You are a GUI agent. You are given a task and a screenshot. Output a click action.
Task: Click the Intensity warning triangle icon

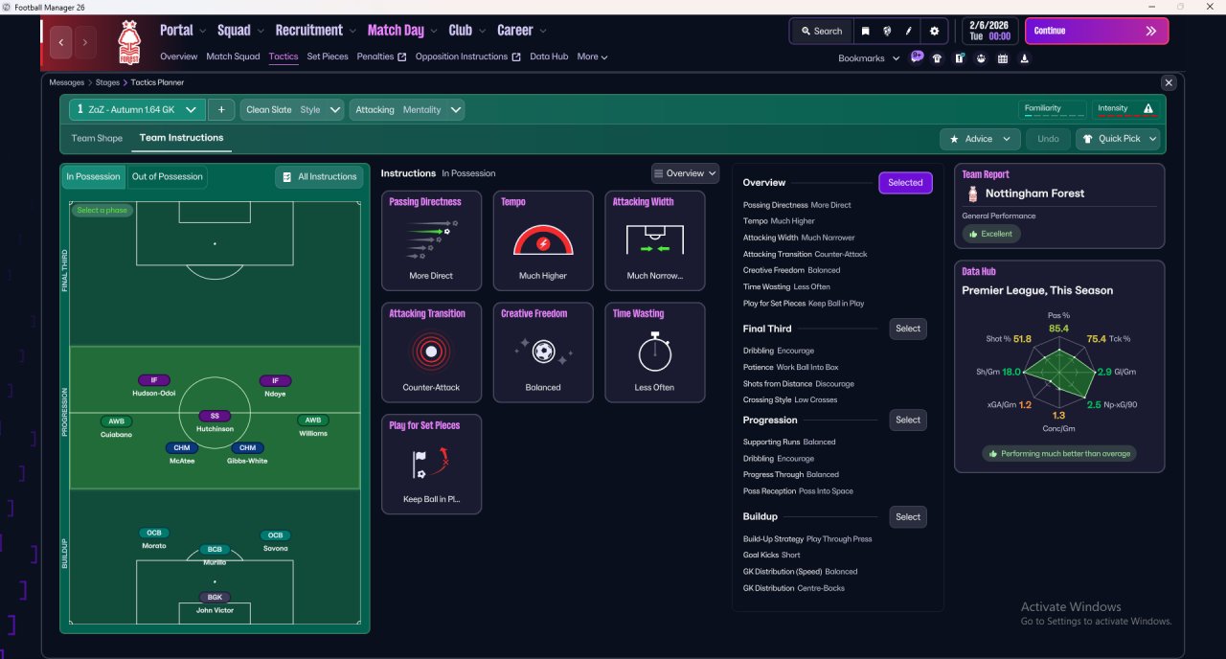[x=1148, y=109]
